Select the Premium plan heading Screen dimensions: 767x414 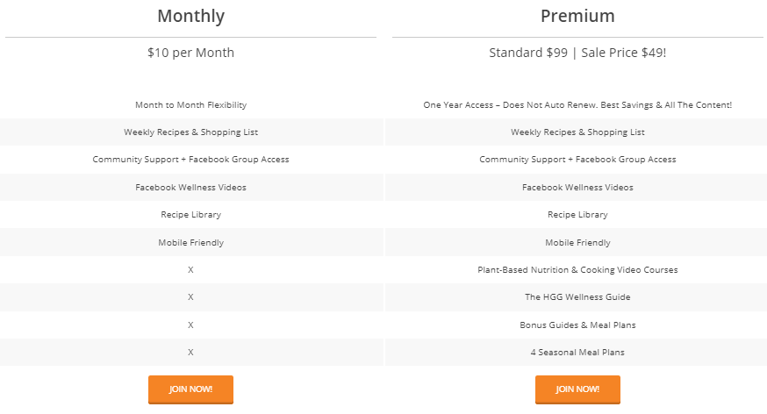coord(577,16)
